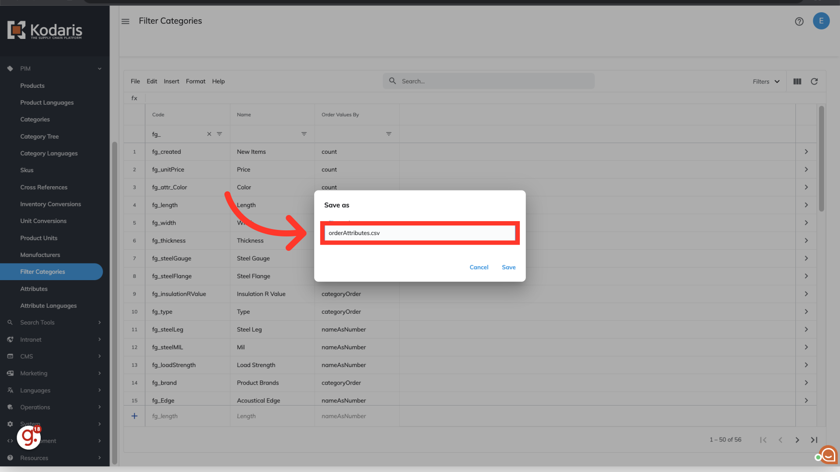Viewport: 840px width, 472px height.
Task: Open filter options for Name column
Action: point(304,134)
